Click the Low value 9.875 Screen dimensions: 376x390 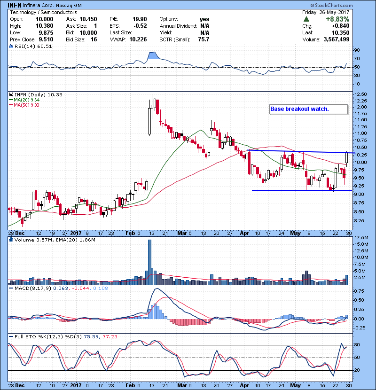coord(46,32)
